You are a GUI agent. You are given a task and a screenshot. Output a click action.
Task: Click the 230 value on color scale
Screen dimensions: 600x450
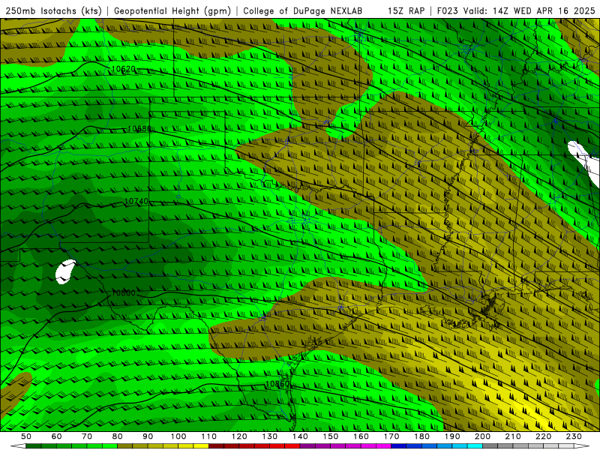point(574,436)
